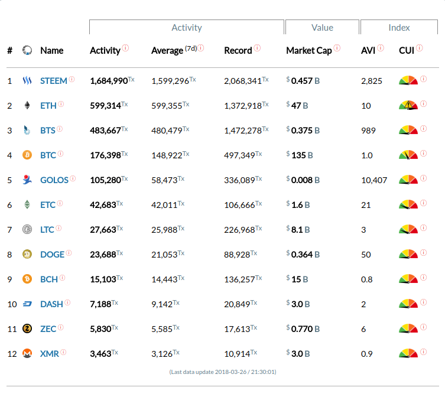The width and height of the screenshot is (445, 397).
Task: Click the silver LTC logo icon
Action: click(x=27, y=229)
